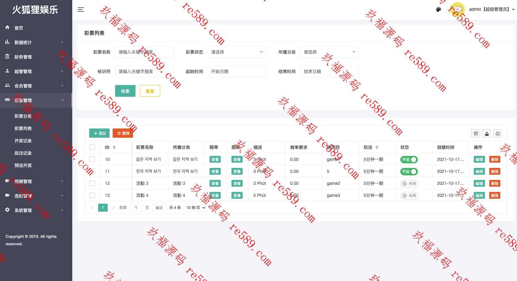Focus the 彩票名称 search field

(144, 52)
